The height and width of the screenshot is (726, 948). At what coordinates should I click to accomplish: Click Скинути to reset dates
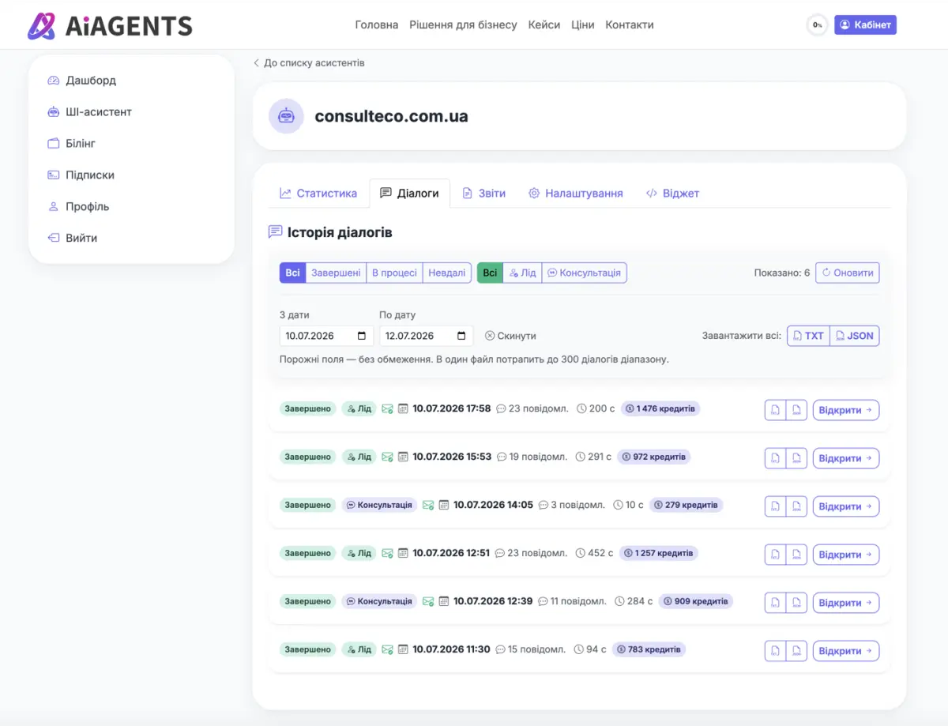(x=510, y=336)
